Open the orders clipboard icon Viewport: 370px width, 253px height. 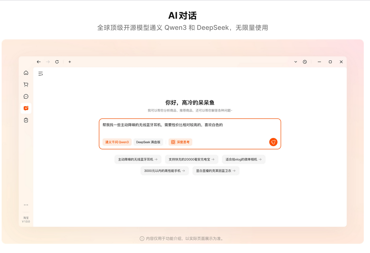point(26,120)
